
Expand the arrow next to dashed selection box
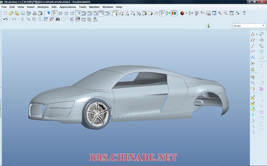pyautogui.click(x=68, y=19)
